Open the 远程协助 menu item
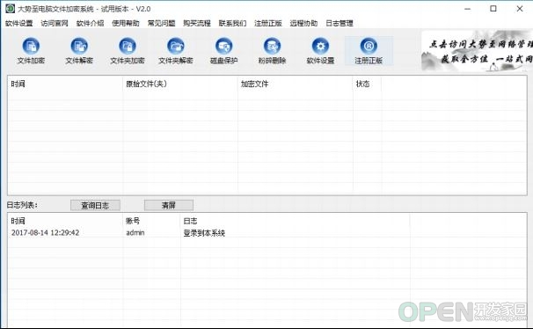This screenshot has width=533, height=329. click(x=303, y=23)
